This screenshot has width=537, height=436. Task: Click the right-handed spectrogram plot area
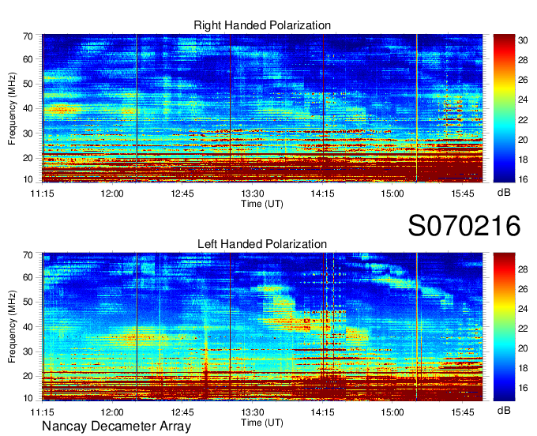click(x=262, y=108)
